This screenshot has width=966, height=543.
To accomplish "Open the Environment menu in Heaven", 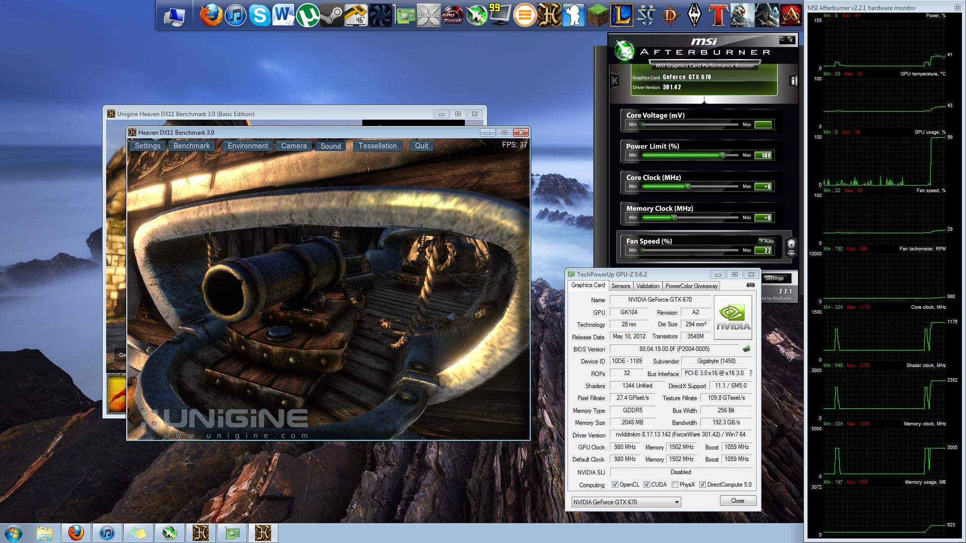I will coord(248,146).
